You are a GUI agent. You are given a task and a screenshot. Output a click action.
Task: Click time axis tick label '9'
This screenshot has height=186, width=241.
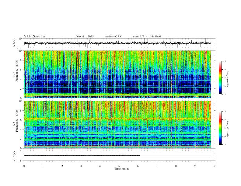tap(195, 166)
